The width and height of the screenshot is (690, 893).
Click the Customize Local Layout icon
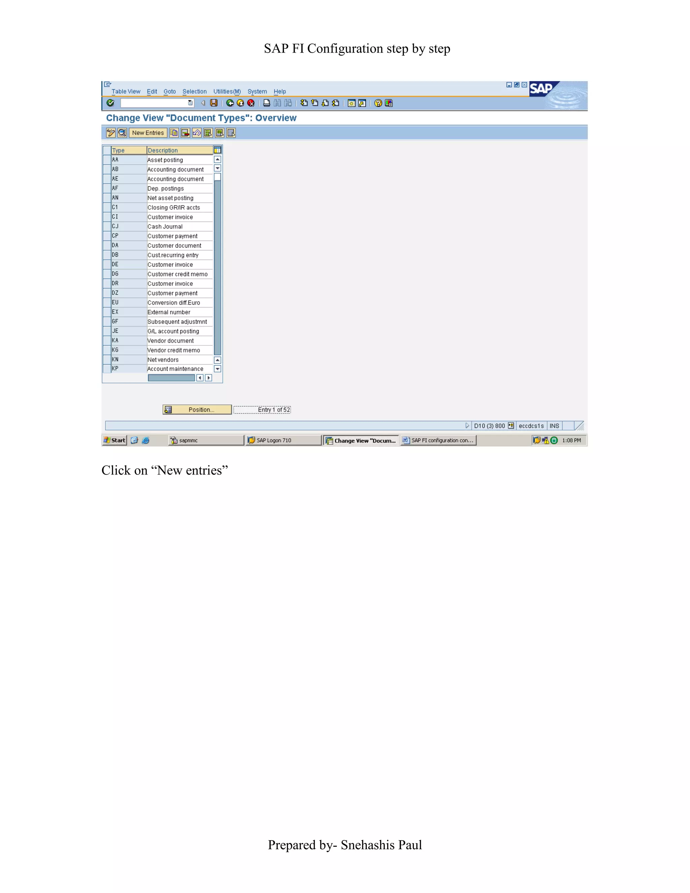pyautogui.click(x=389, y=103)
